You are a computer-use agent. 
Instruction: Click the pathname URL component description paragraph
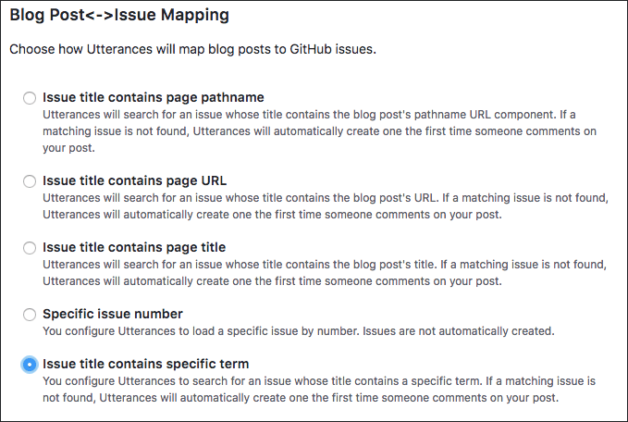pyautogui.click(x=320, y=131)
